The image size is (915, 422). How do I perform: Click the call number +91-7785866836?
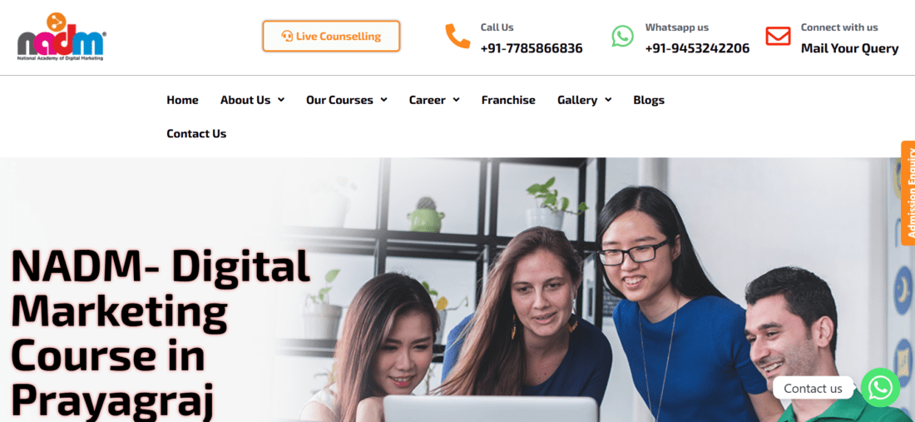tap(532, 48)
